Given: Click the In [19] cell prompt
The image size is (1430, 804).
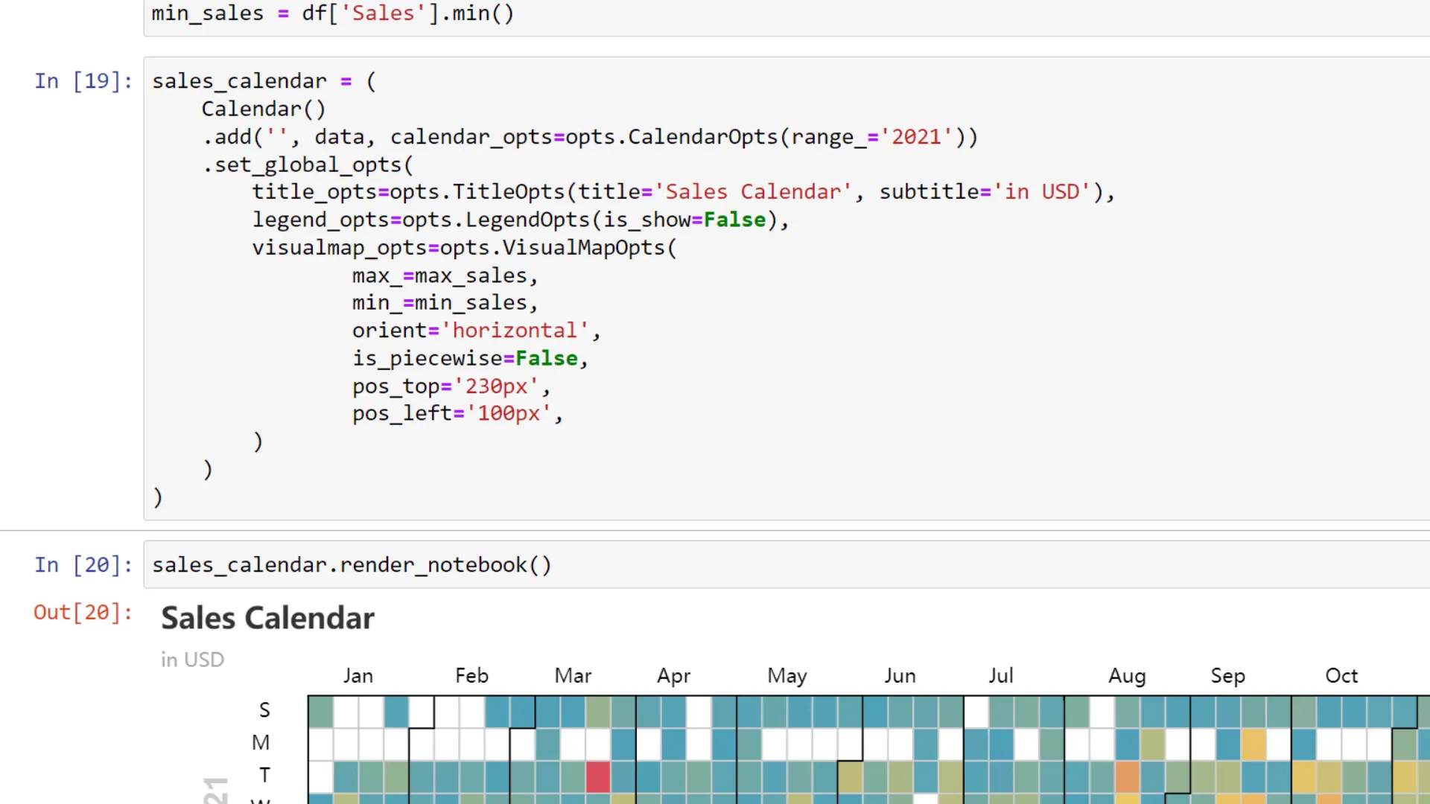Looking at the screenshot, I should point(83,81).
